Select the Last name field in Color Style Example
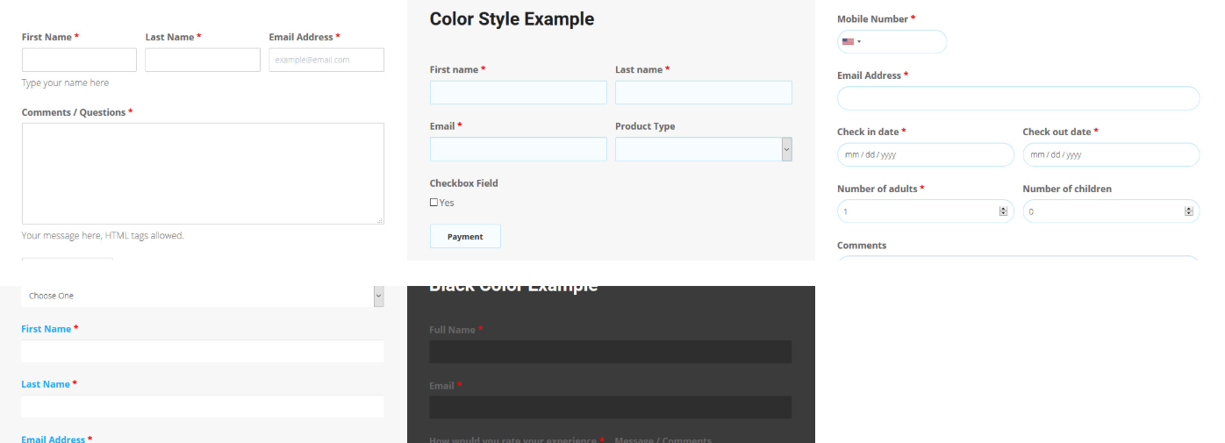This screenshot has height=443, width=1225. pyautogui.click(x=703, y=93)
